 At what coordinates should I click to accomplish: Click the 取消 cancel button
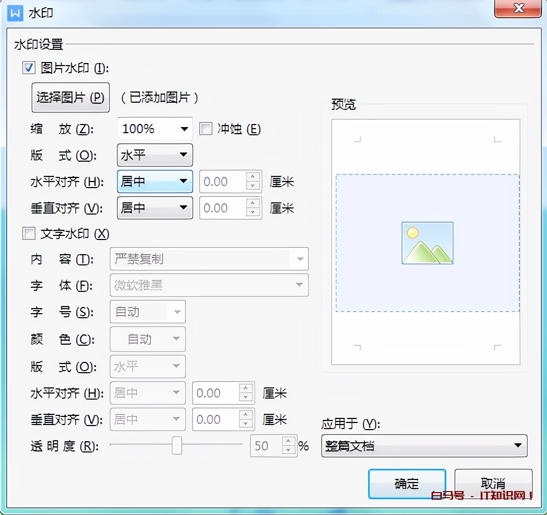pos(493,483)
